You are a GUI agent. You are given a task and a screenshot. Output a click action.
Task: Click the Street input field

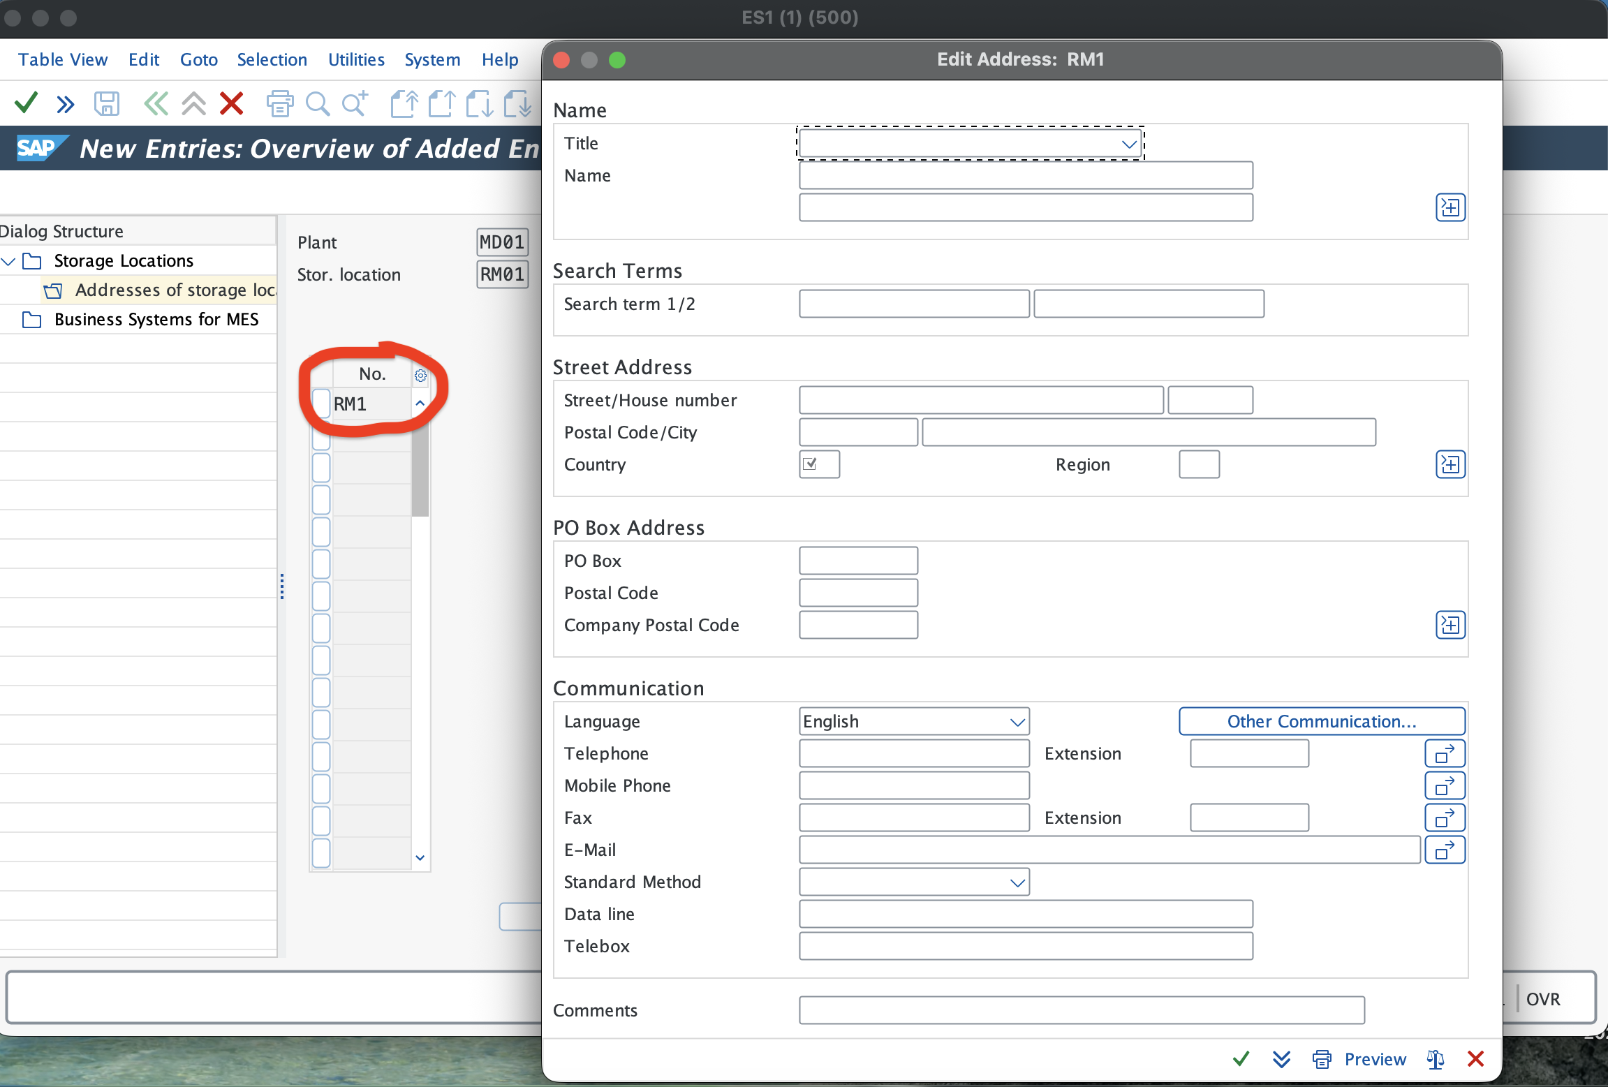[x=981, y=401]
